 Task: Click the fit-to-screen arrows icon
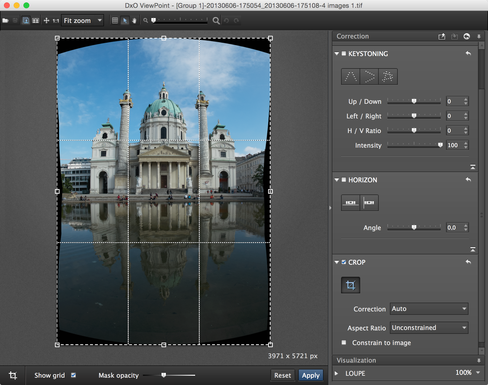coord(46,21)
